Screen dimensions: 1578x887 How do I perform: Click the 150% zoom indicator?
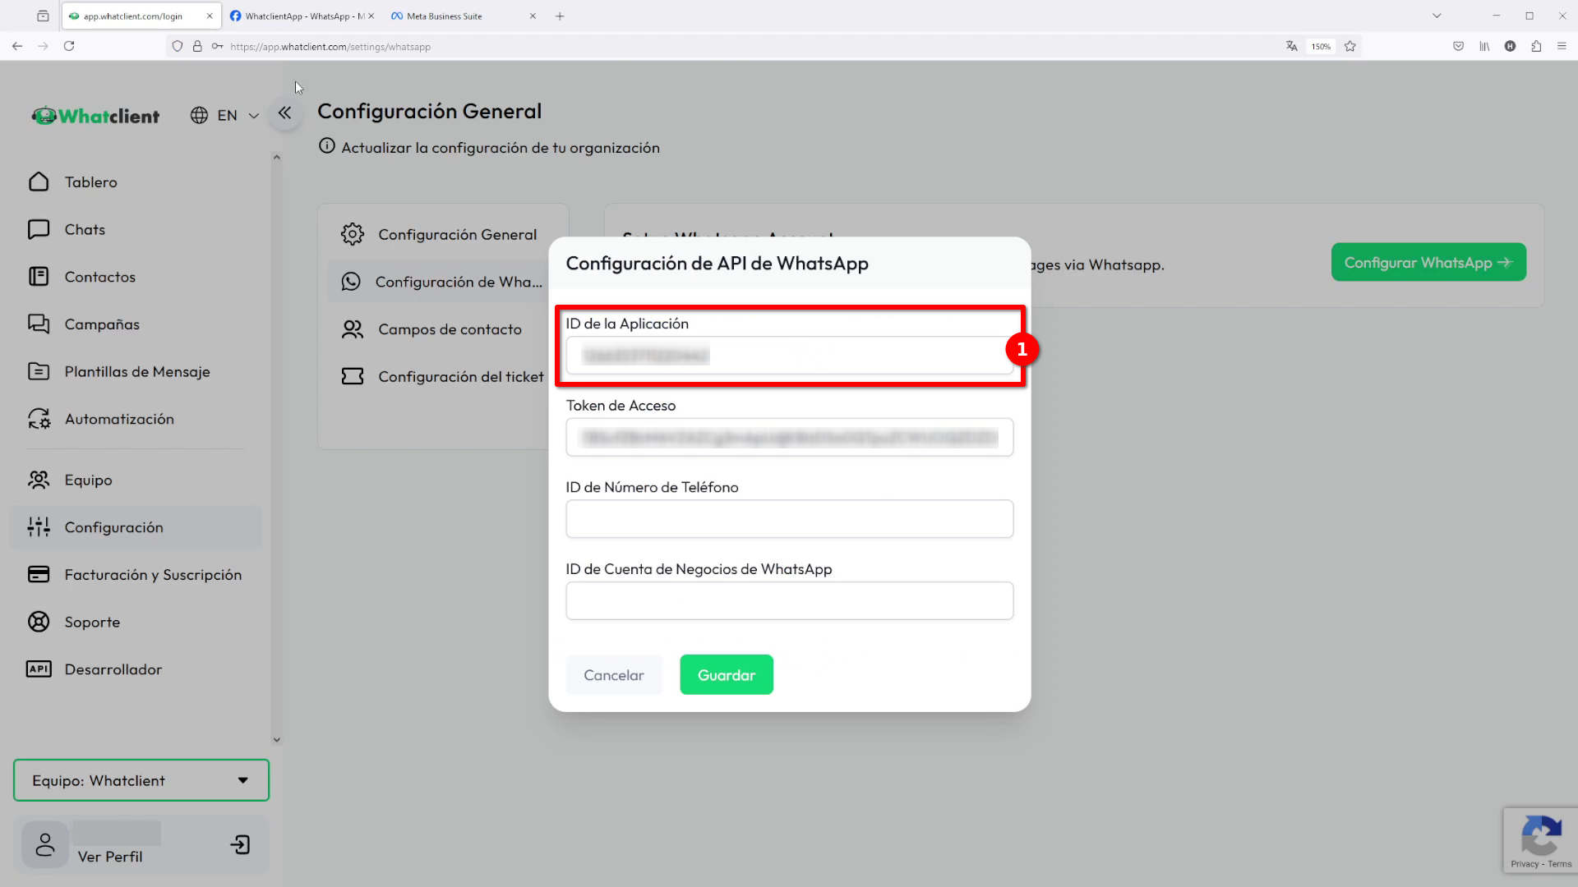1321,47
